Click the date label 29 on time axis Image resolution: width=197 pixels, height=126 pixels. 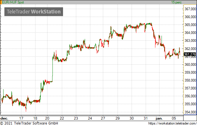(118, 118)
